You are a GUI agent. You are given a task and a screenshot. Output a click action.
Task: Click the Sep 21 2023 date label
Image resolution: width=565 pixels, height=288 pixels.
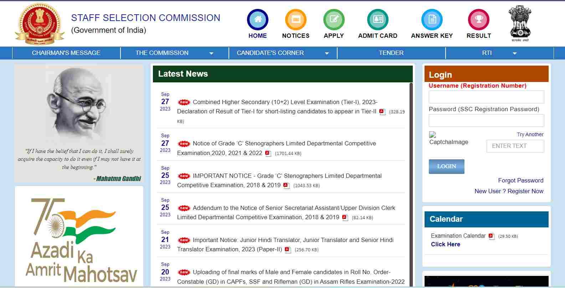pos(165,240)
